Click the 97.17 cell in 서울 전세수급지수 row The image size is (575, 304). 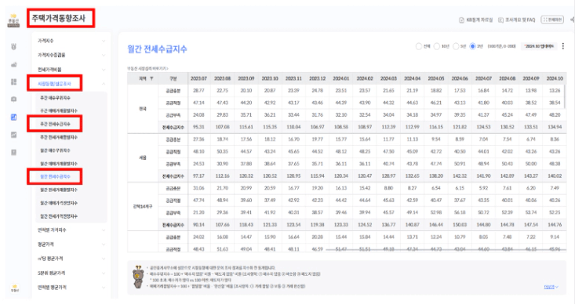coord(198,176)
